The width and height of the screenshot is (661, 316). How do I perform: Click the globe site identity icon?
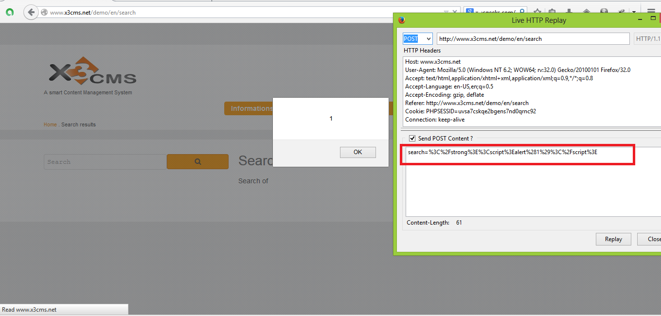pos(44,13)
